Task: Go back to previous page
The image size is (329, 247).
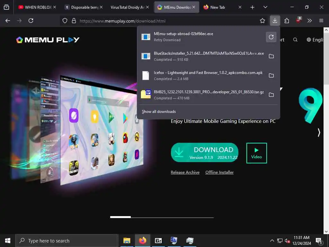Action: [x=8, y=21]
